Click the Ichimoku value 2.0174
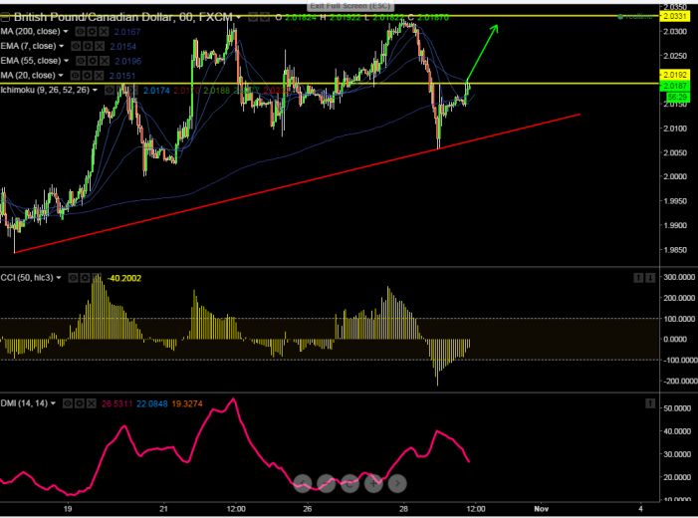698x518 pixels. point(156,91)
